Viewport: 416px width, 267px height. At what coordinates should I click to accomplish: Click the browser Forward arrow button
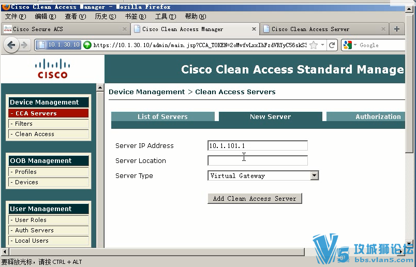pos(24,45)
